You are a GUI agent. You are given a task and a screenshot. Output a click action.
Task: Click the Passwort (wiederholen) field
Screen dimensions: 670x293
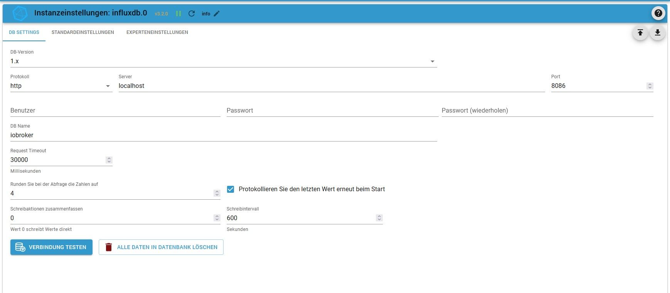(547, 111)
